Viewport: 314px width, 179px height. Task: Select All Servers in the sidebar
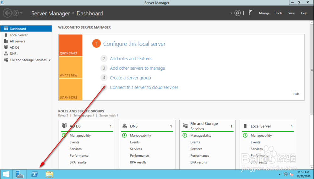pos(26,41)
